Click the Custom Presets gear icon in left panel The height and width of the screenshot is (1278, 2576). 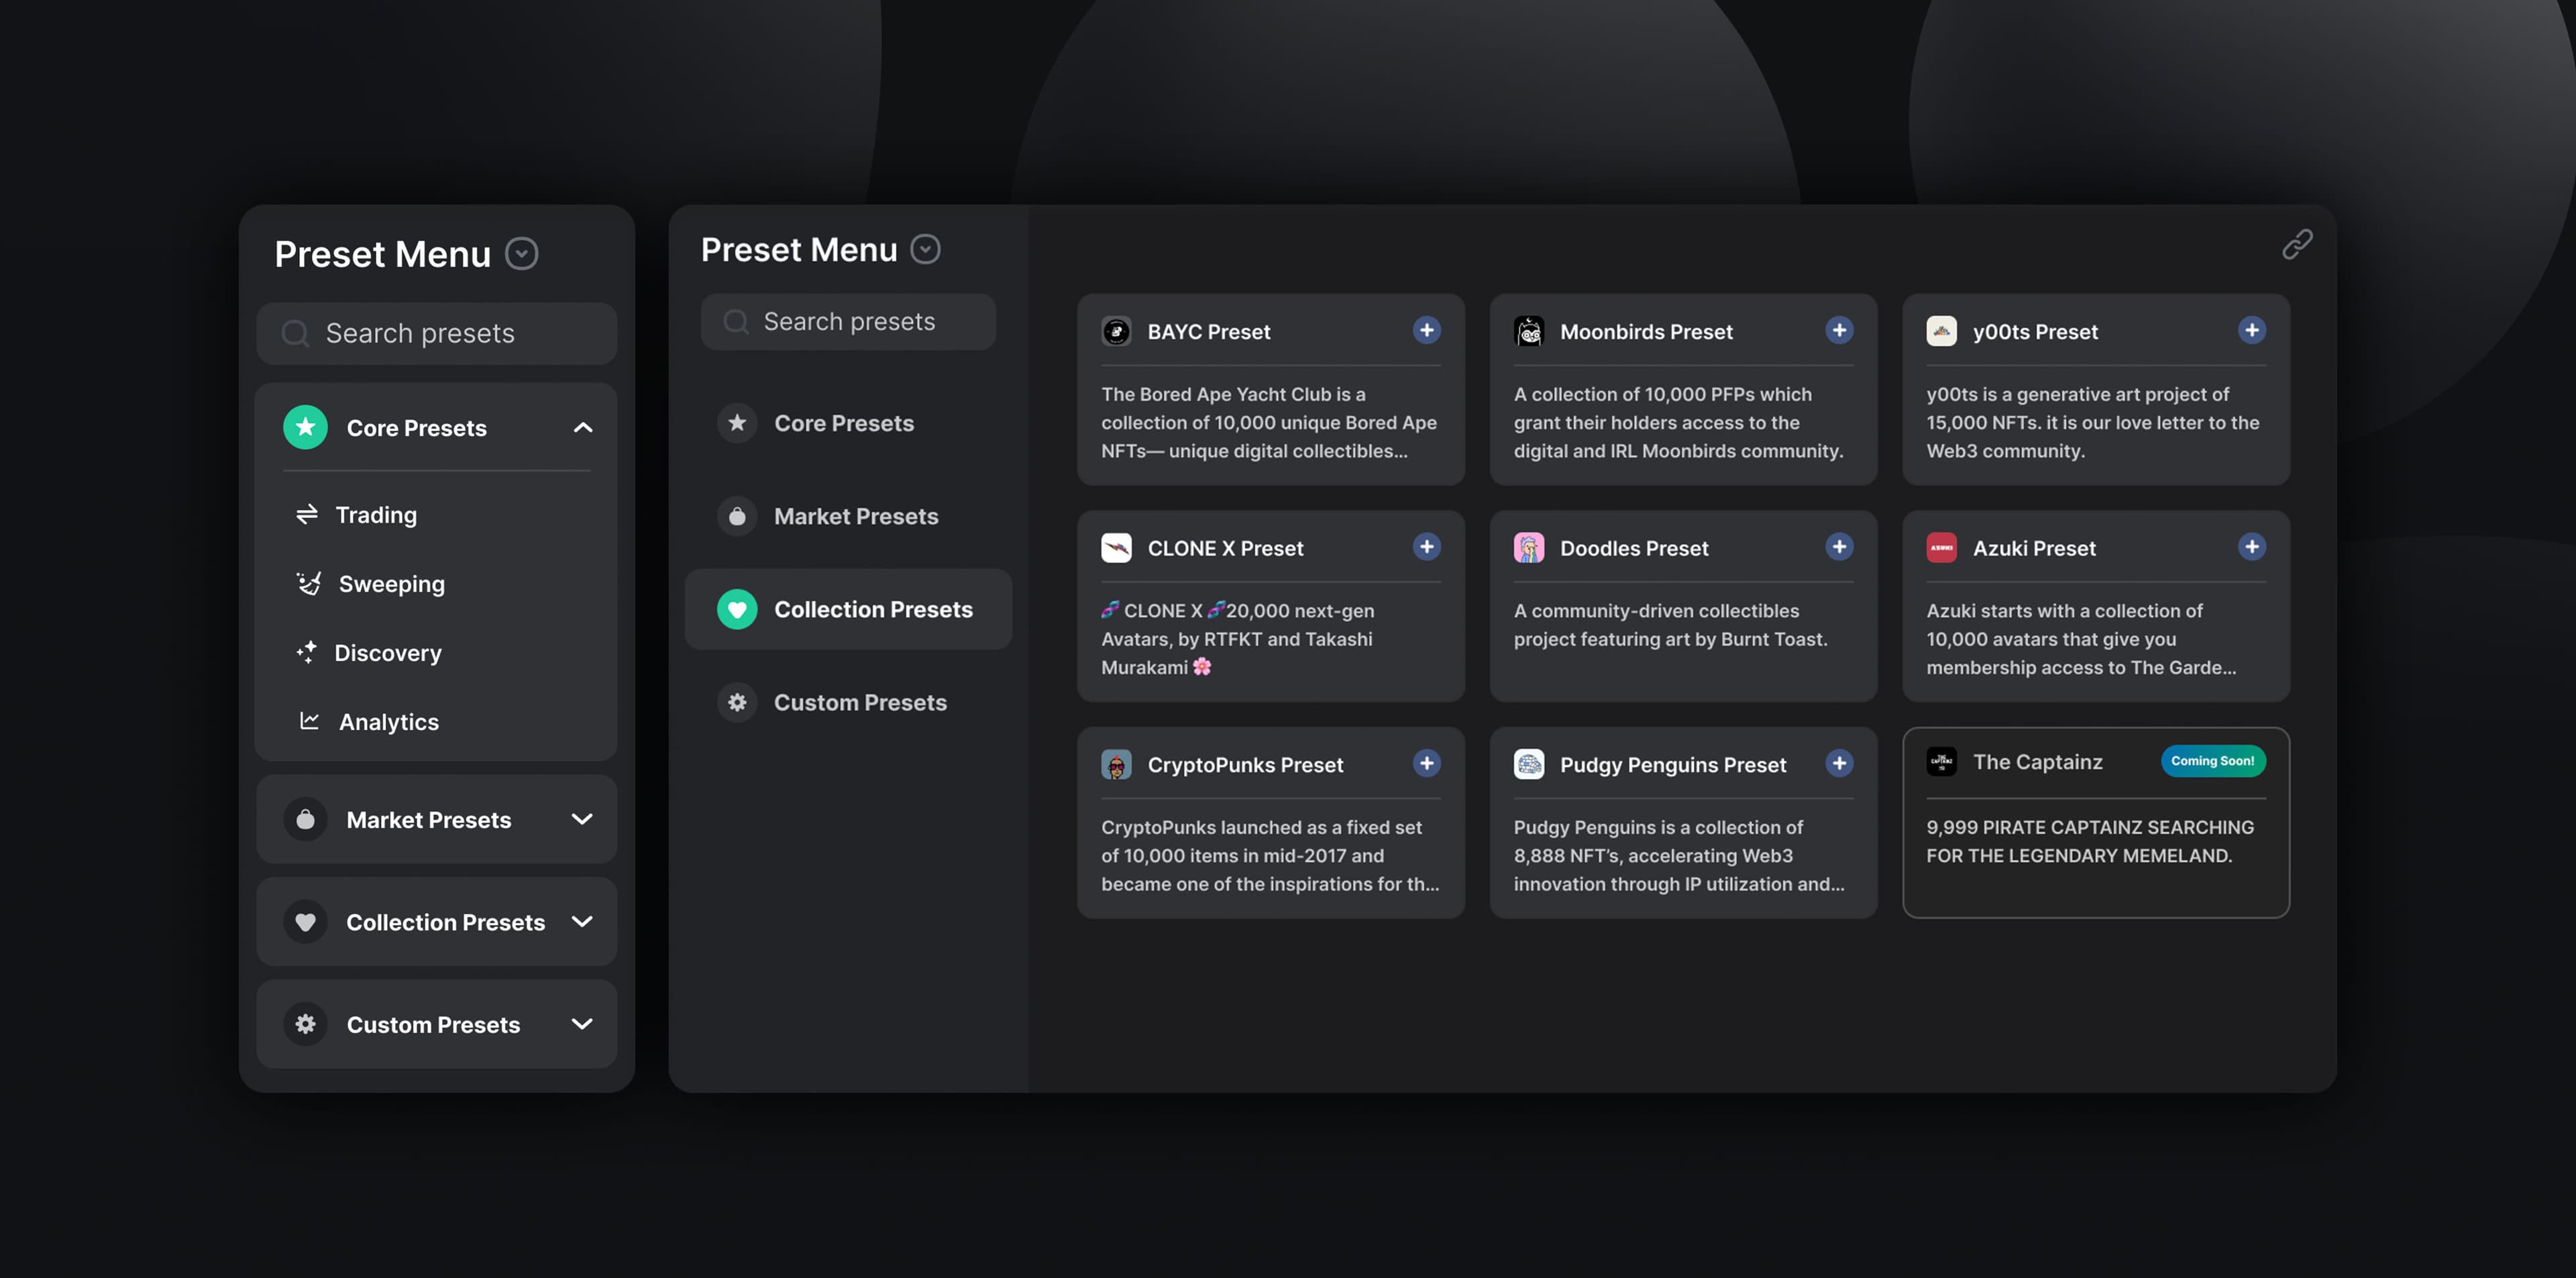305,1024
